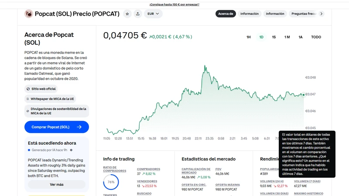The height and width of the screenshot is (196, 349).
Task: Select the 1D chart range
Action: [x=261, y=37]
